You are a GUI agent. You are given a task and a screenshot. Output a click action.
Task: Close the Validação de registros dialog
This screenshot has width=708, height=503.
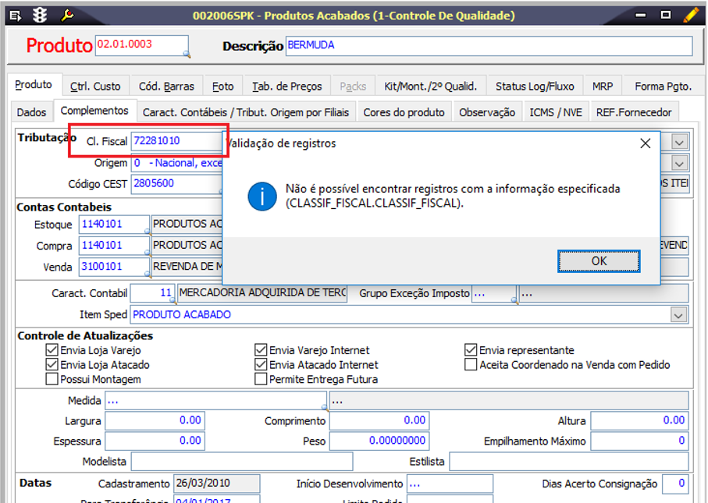(645, 143)
